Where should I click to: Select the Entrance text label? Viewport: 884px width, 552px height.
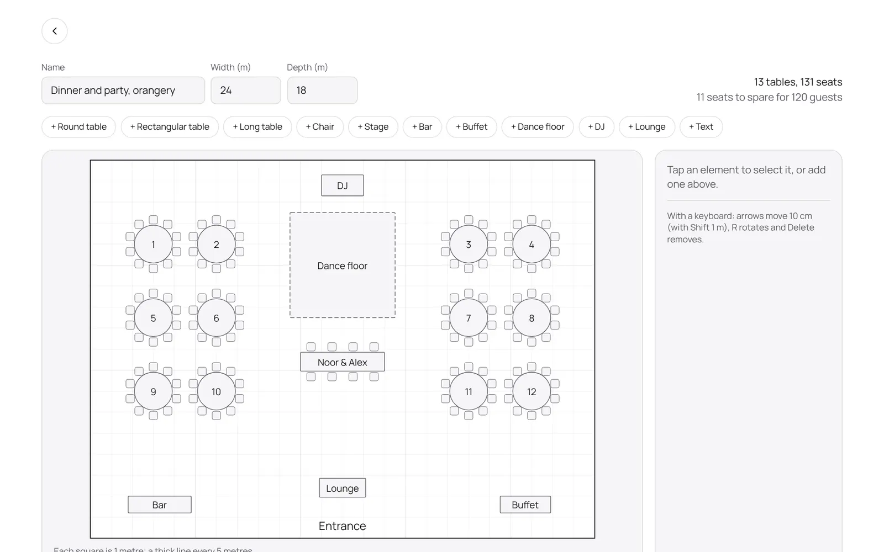pyautogui.click(x=343, y=526)
